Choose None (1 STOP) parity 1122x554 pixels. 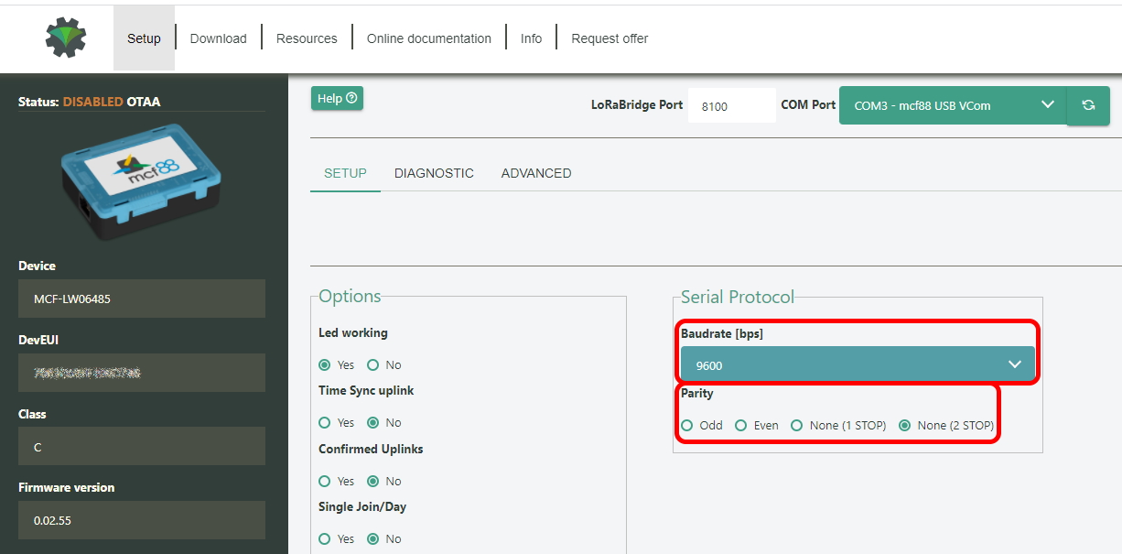click(x=797, y=426)
